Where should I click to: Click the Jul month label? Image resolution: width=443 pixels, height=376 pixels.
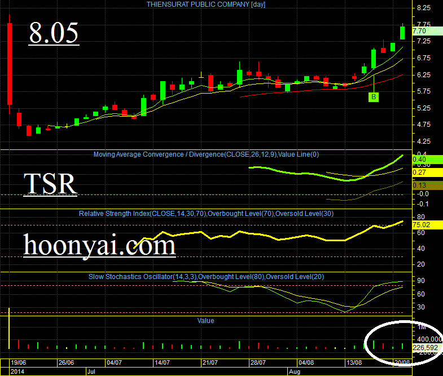tap(91, 371)
